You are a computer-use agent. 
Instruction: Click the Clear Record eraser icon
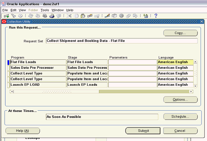click(x=90, y=16)
